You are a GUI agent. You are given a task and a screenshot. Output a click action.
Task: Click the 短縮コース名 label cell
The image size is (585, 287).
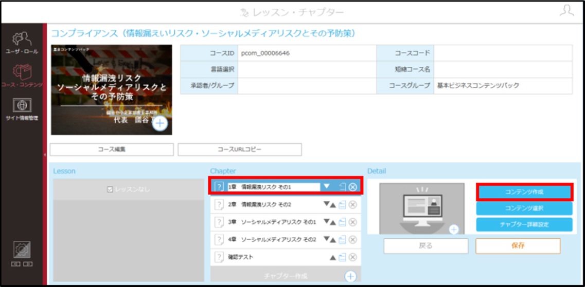point(405,69)
